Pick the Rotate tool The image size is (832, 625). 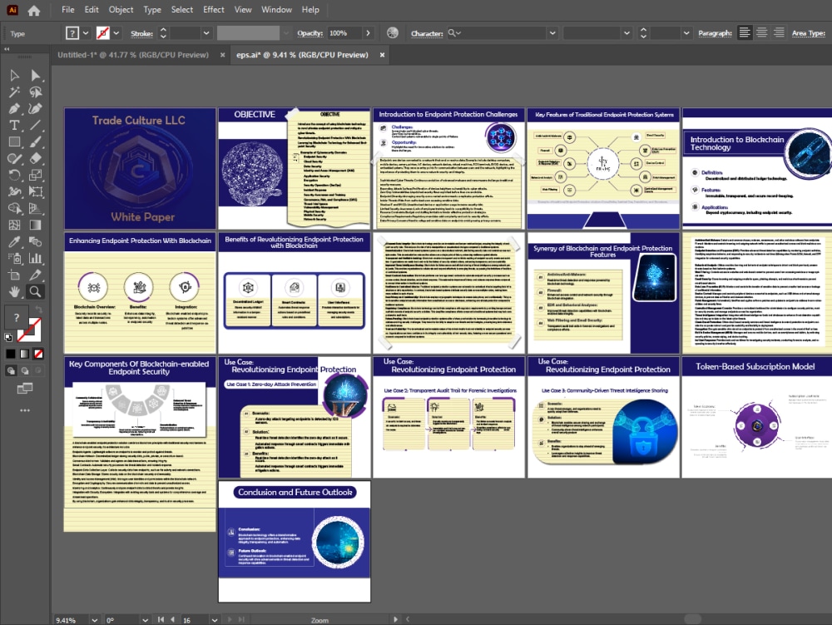pos(14,175)
